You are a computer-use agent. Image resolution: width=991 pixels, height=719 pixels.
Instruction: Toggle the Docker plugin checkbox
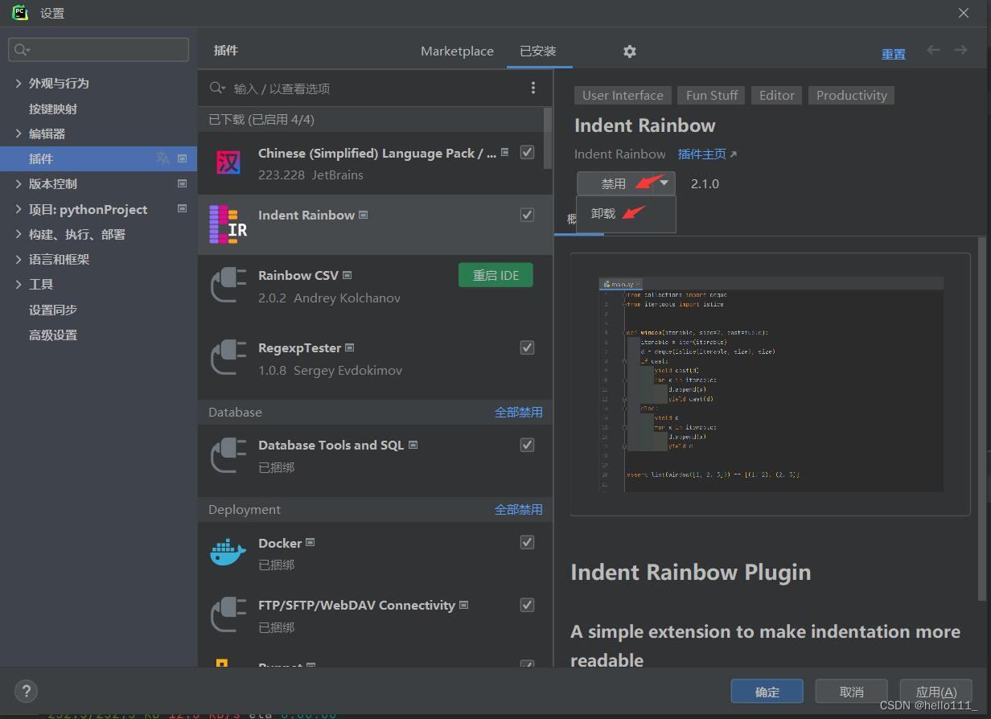(x=527, y=542)
